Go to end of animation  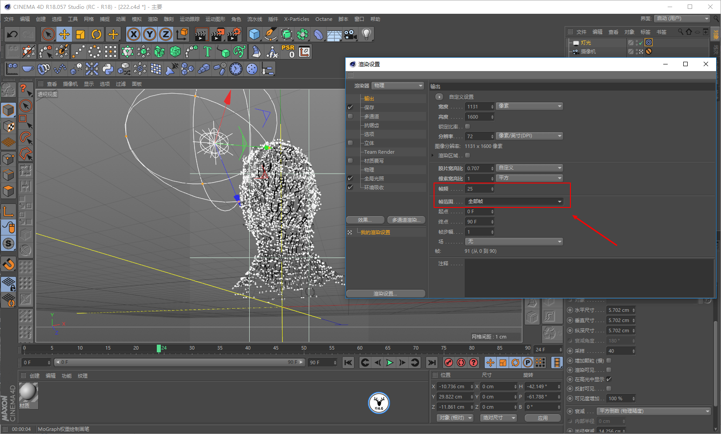pyautogui.click(x=432, y=362)
